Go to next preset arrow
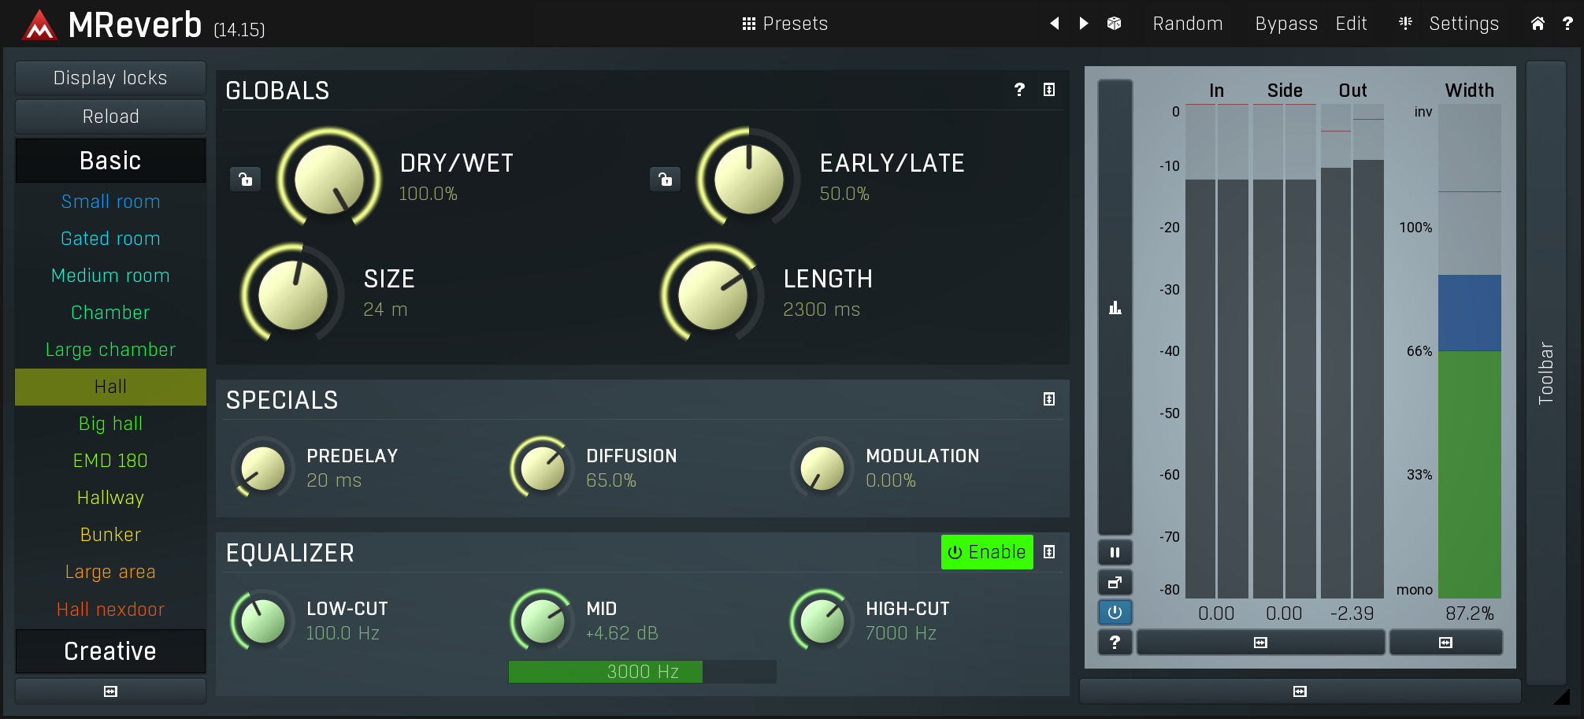The image size is (1584, 719). [x=1084, y=24]
